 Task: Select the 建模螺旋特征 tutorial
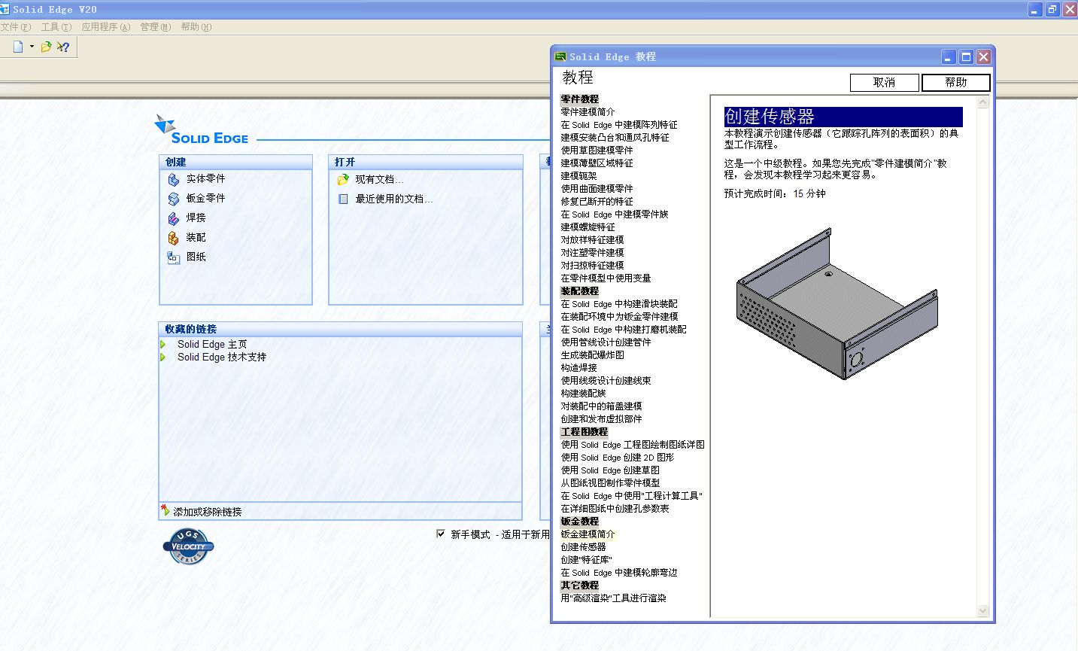tap(588, 227)
